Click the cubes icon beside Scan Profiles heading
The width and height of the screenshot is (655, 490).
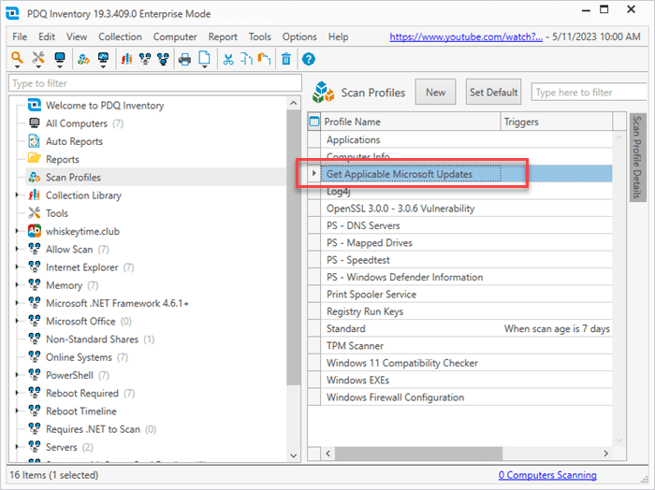click(324, 92)
